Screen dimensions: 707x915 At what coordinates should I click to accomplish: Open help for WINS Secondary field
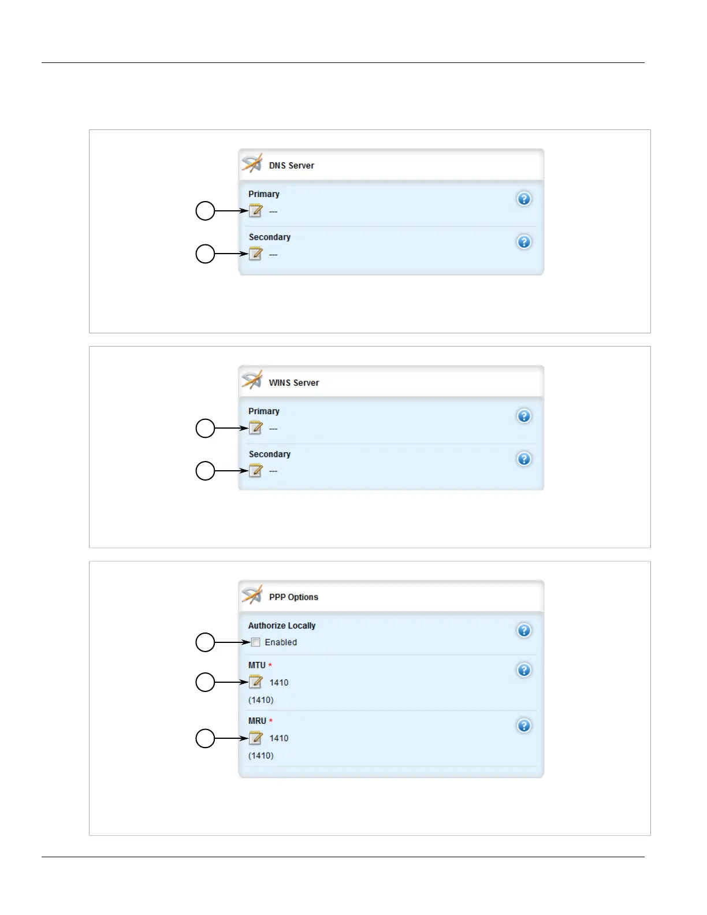coord(524,459)
